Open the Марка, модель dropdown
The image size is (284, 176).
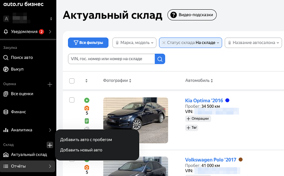(x=134, y=43)
